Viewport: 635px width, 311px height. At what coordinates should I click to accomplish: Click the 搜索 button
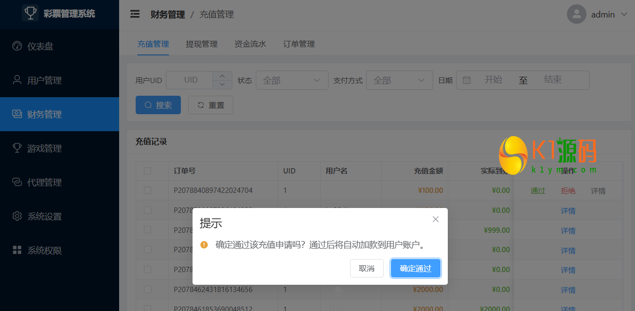158,105
